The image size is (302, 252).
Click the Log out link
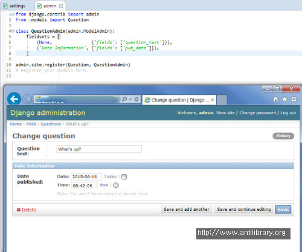pyautogui.click(x=288, y=113)
